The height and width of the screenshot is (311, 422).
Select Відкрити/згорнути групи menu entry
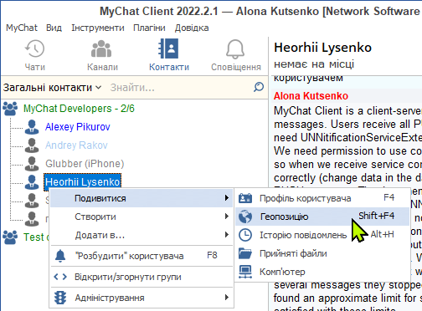pyautogui.click(x=142, y=277)
